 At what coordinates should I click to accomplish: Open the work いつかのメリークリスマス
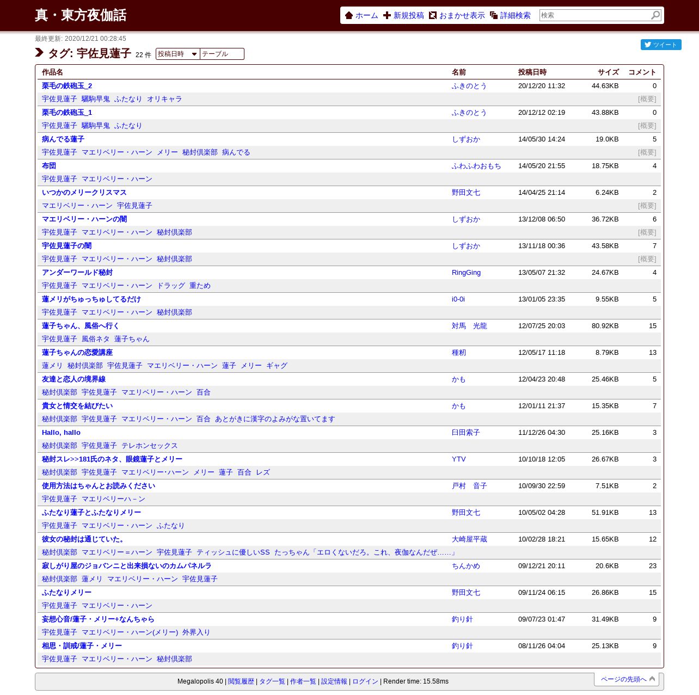(x=84, y=192)
